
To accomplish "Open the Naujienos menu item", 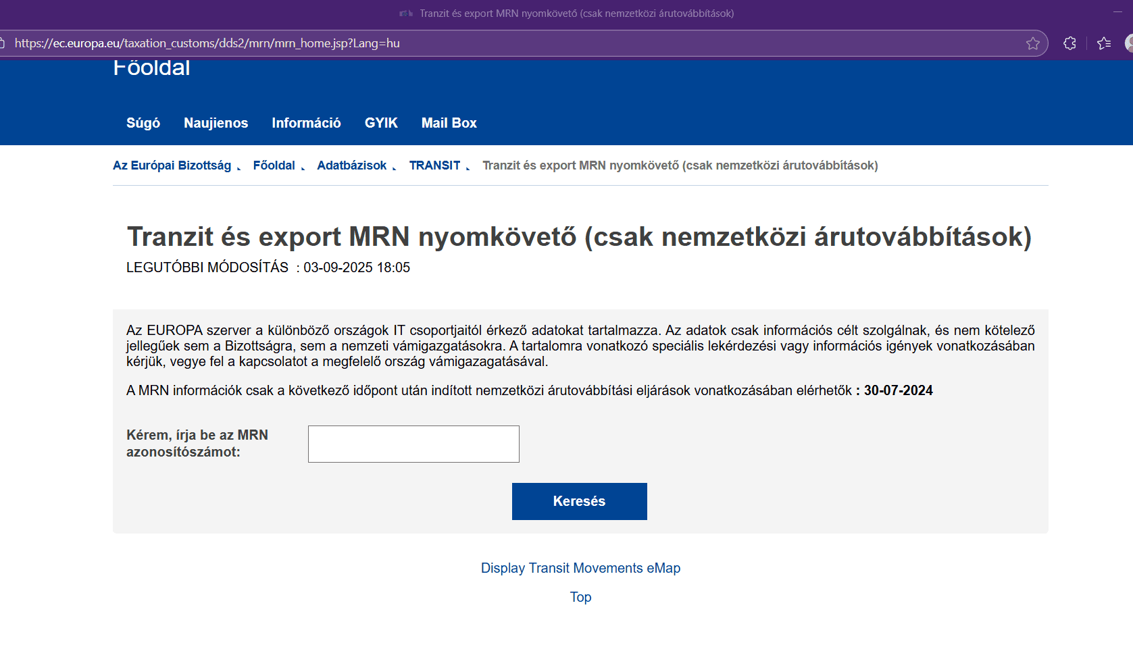I will click(216, 123).
